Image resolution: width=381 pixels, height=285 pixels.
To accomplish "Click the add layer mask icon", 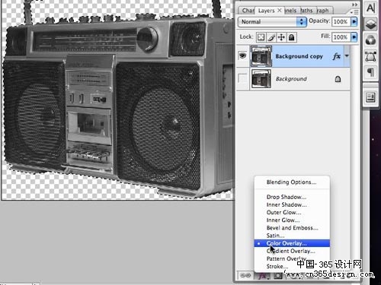I will coord(278,276).
